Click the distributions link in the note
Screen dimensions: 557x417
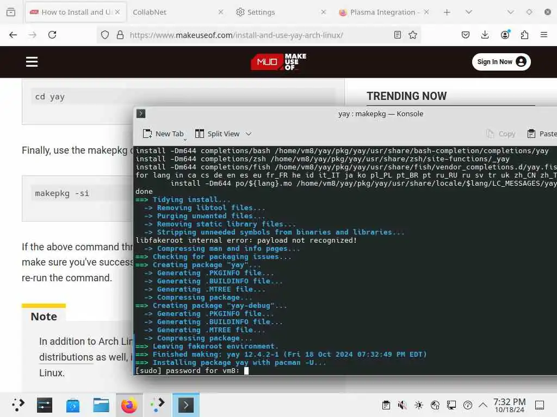tap(66, 357)
